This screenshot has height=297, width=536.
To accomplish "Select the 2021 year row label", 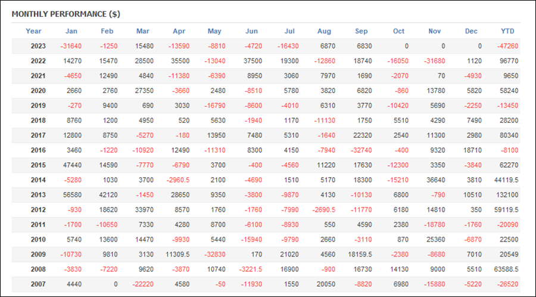I will click(x=38, y=76).
